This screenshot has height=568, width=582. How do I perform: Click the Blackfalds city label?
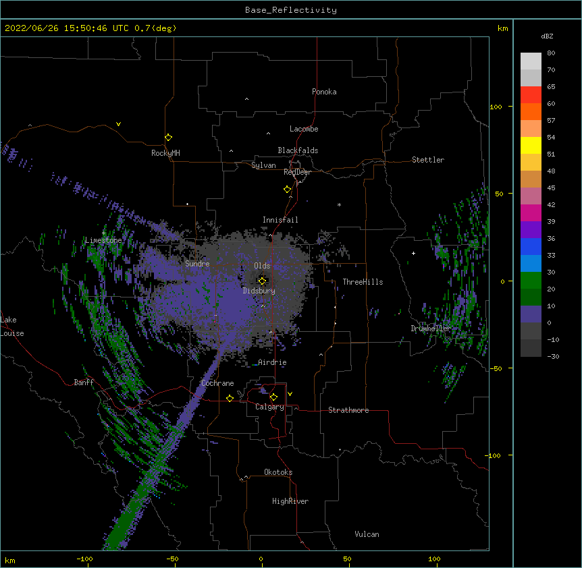tap(298, 150)
